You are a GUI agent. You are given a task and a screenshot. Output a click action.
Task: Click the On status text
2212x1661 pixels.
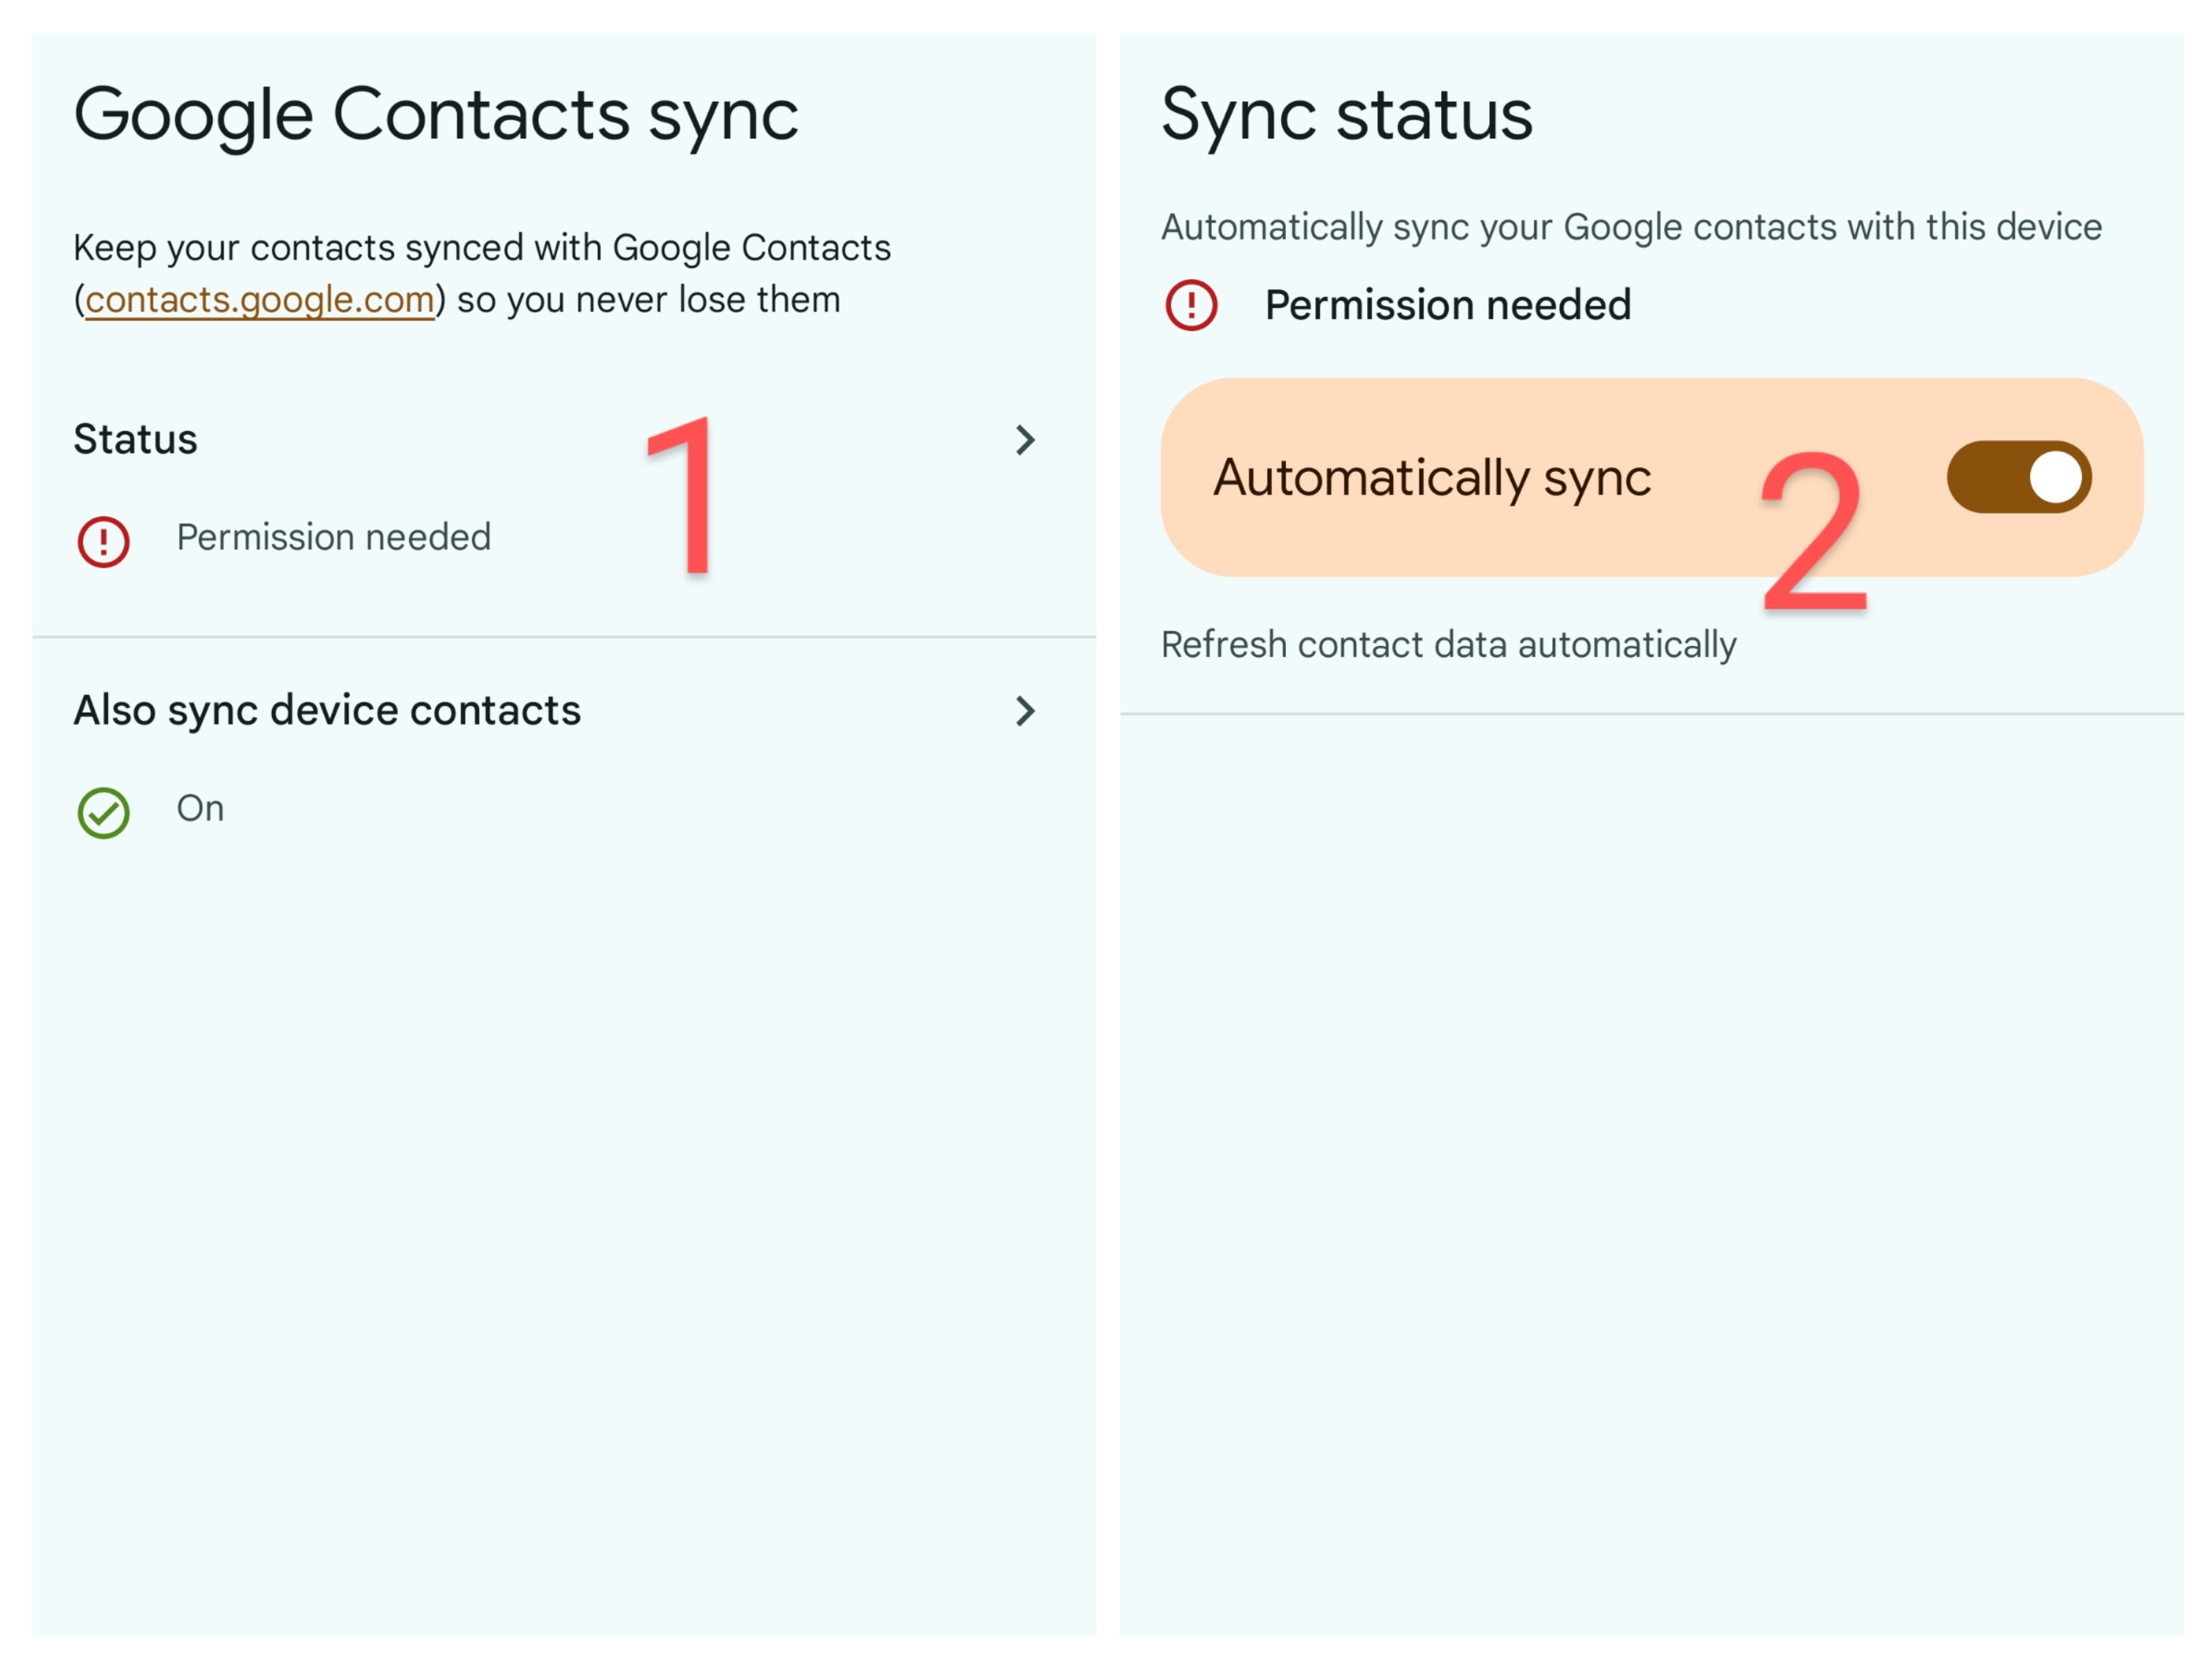click(x=200, y=809)
